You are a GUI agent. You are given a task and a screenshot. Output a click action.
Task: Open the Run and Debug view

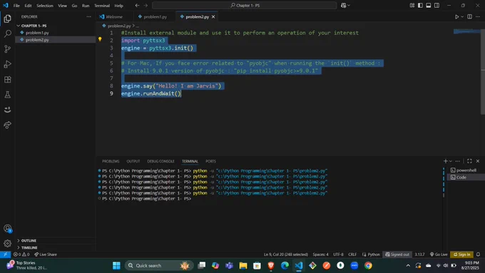click(x=7, y=64)
